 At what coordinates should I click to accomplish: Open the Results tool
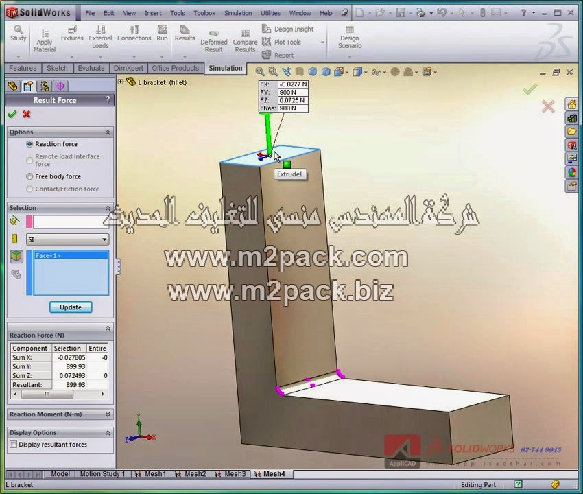pos(185,34)
